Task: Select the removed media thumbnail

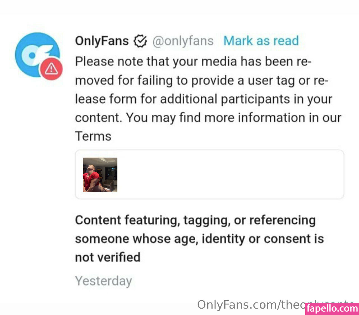Action: 100,175
